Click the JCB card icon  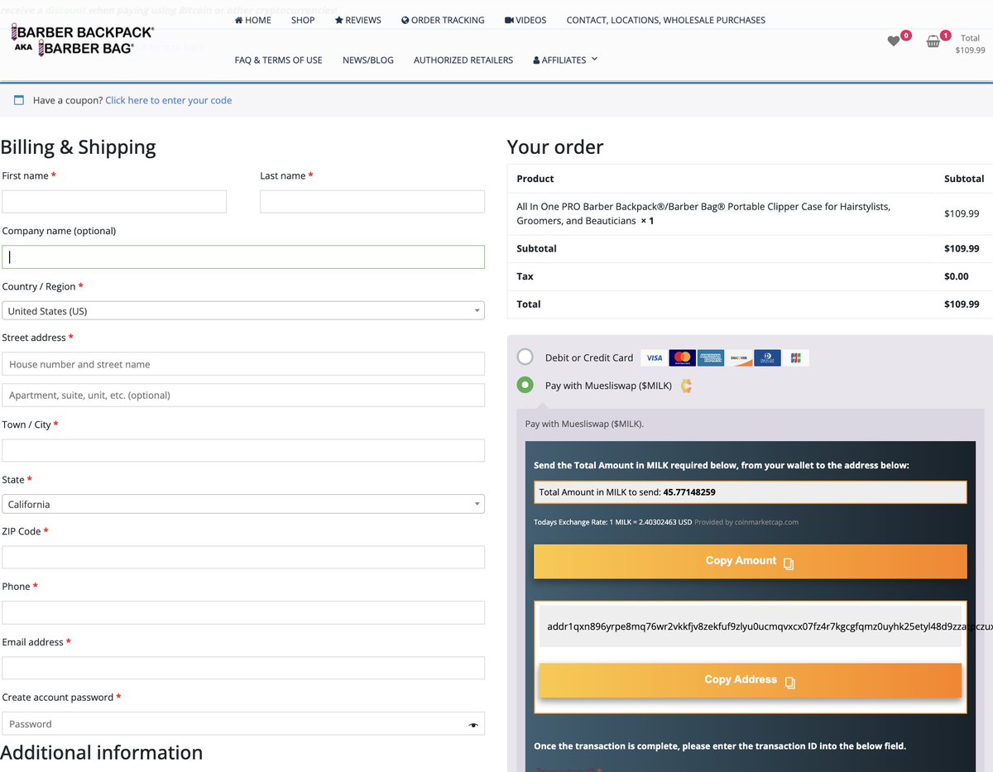(x=796, y=358)
